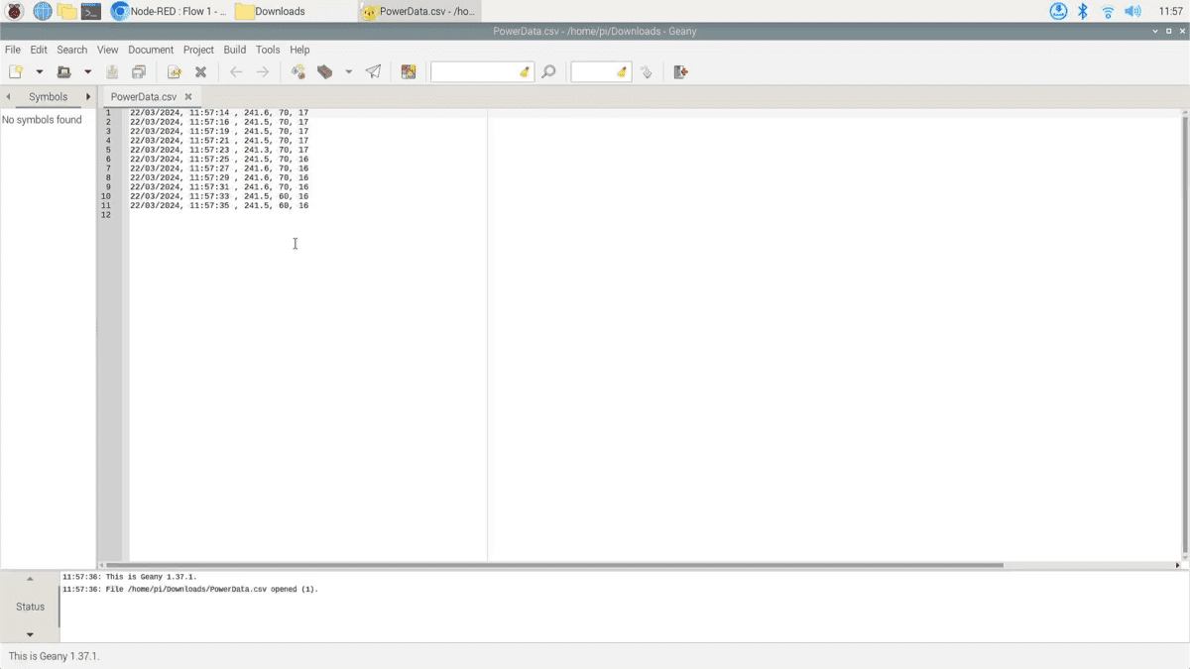Click inside the jump-to-line entry field

(599, 71)
